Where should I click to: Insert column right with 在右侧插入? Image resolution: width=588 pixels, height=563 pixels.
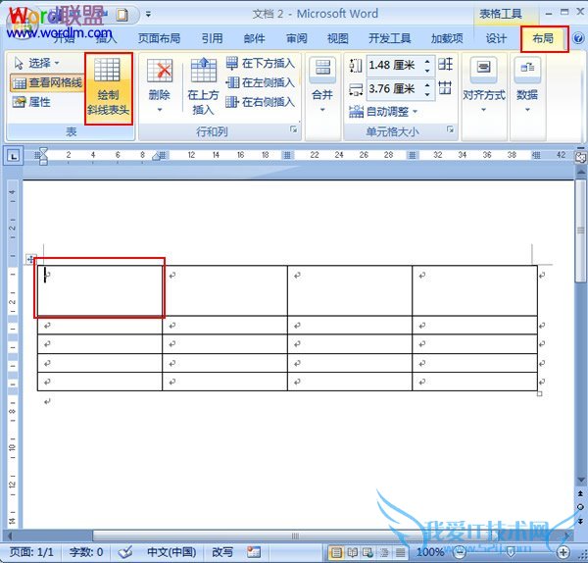(x=261, y=102)
